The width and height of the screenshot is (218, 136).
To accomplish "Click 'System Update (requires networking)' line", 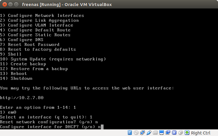I will click(x=53, y=59).
